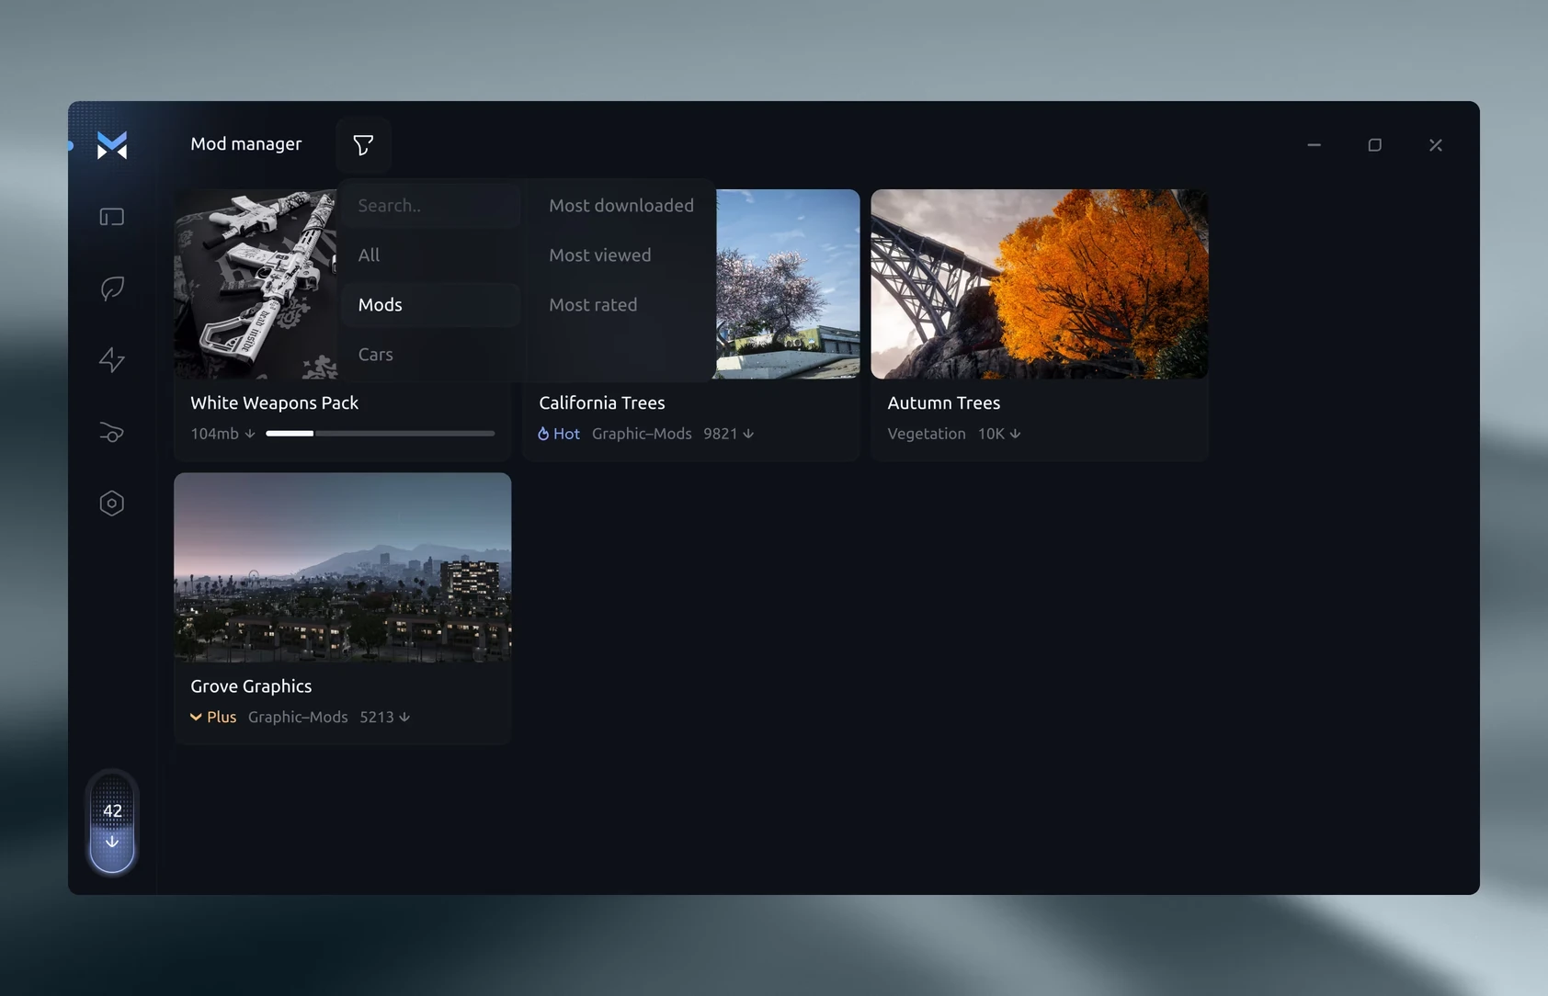Click the 42 downloads pill indicator

(x=112, y=823)
